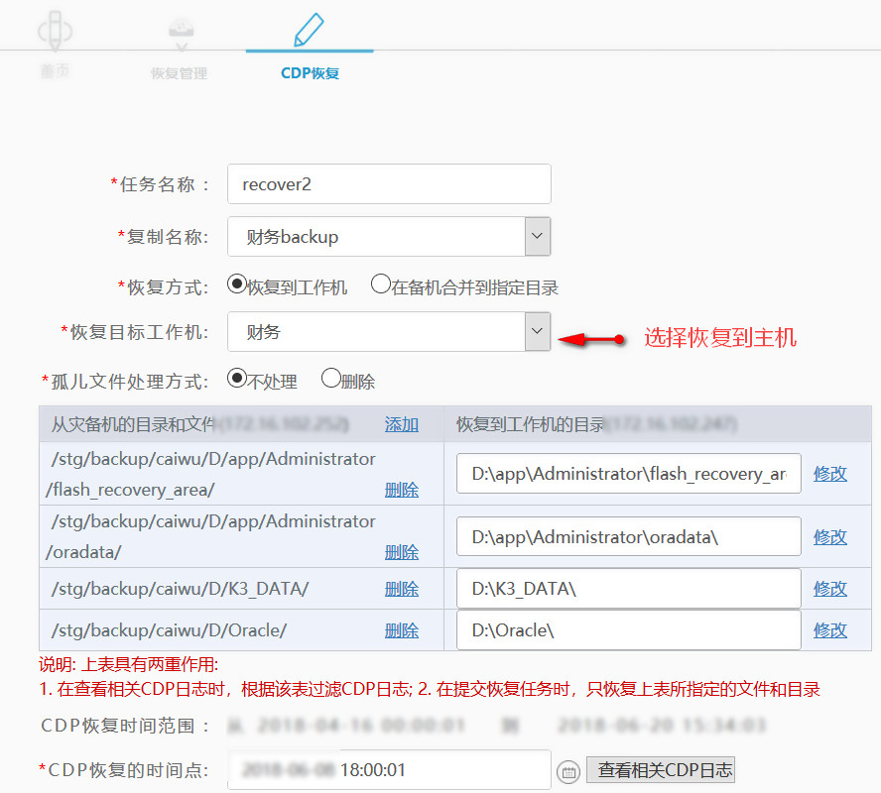The image size is (881, 793).
Task: Click 修改 for D:\K3_DATA\ path
Action: [x=830, y=588]
